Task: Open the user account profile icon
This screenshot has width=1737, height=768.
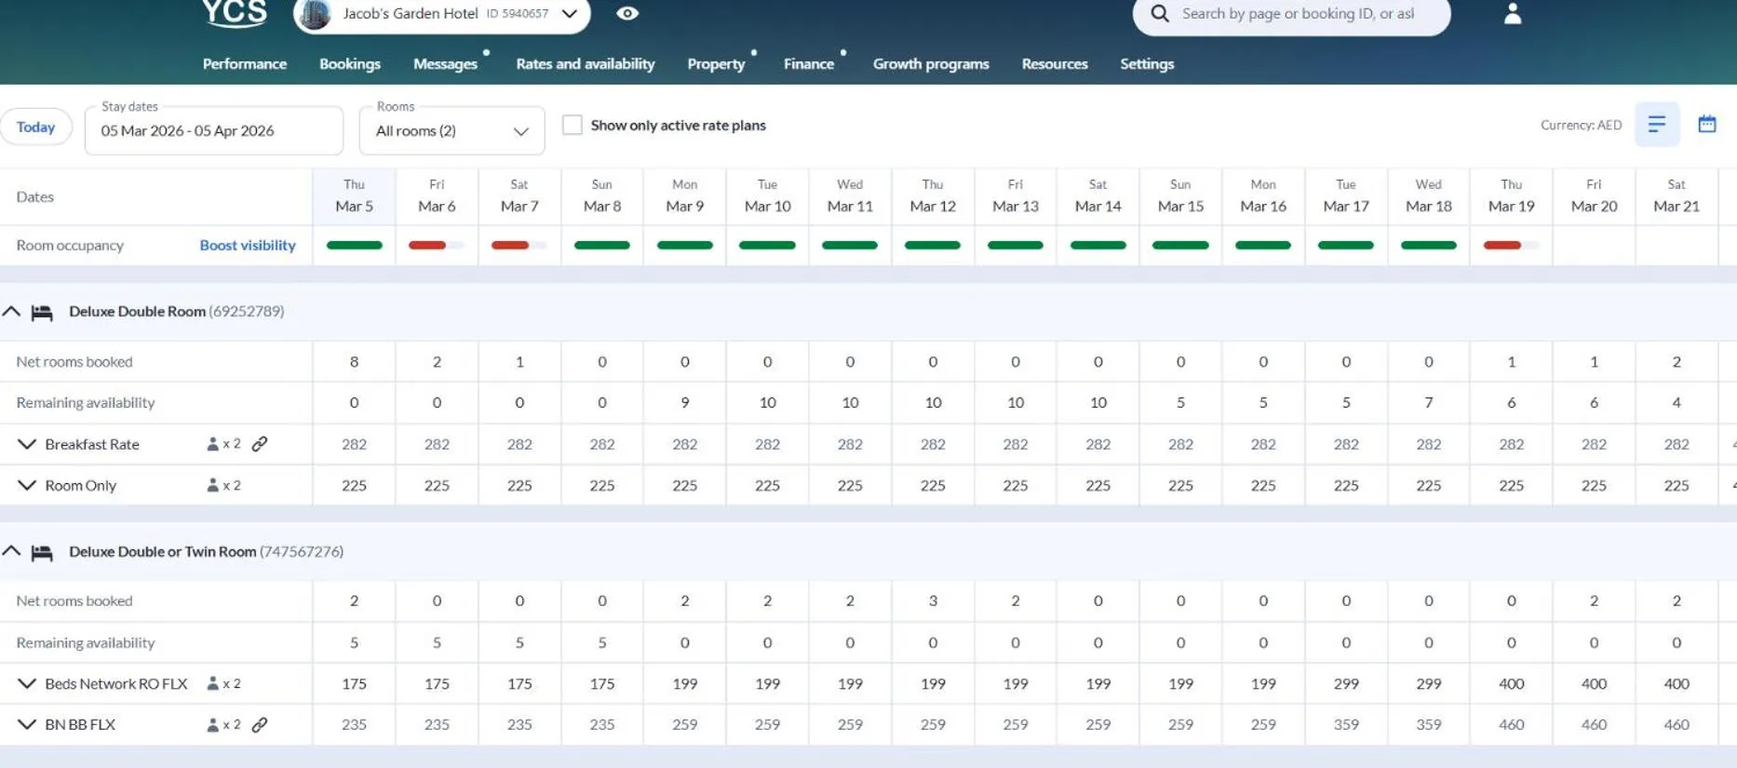Action: coord(1513,13)
